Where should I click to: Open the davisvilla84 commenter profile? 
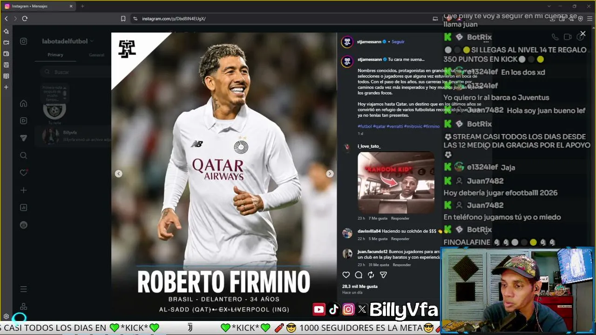click(x=369, y=231)
